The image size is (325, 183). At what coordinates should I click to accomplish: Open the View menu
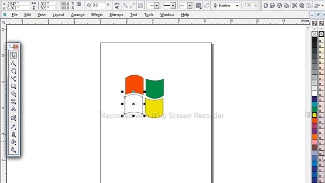pos(42,15)
